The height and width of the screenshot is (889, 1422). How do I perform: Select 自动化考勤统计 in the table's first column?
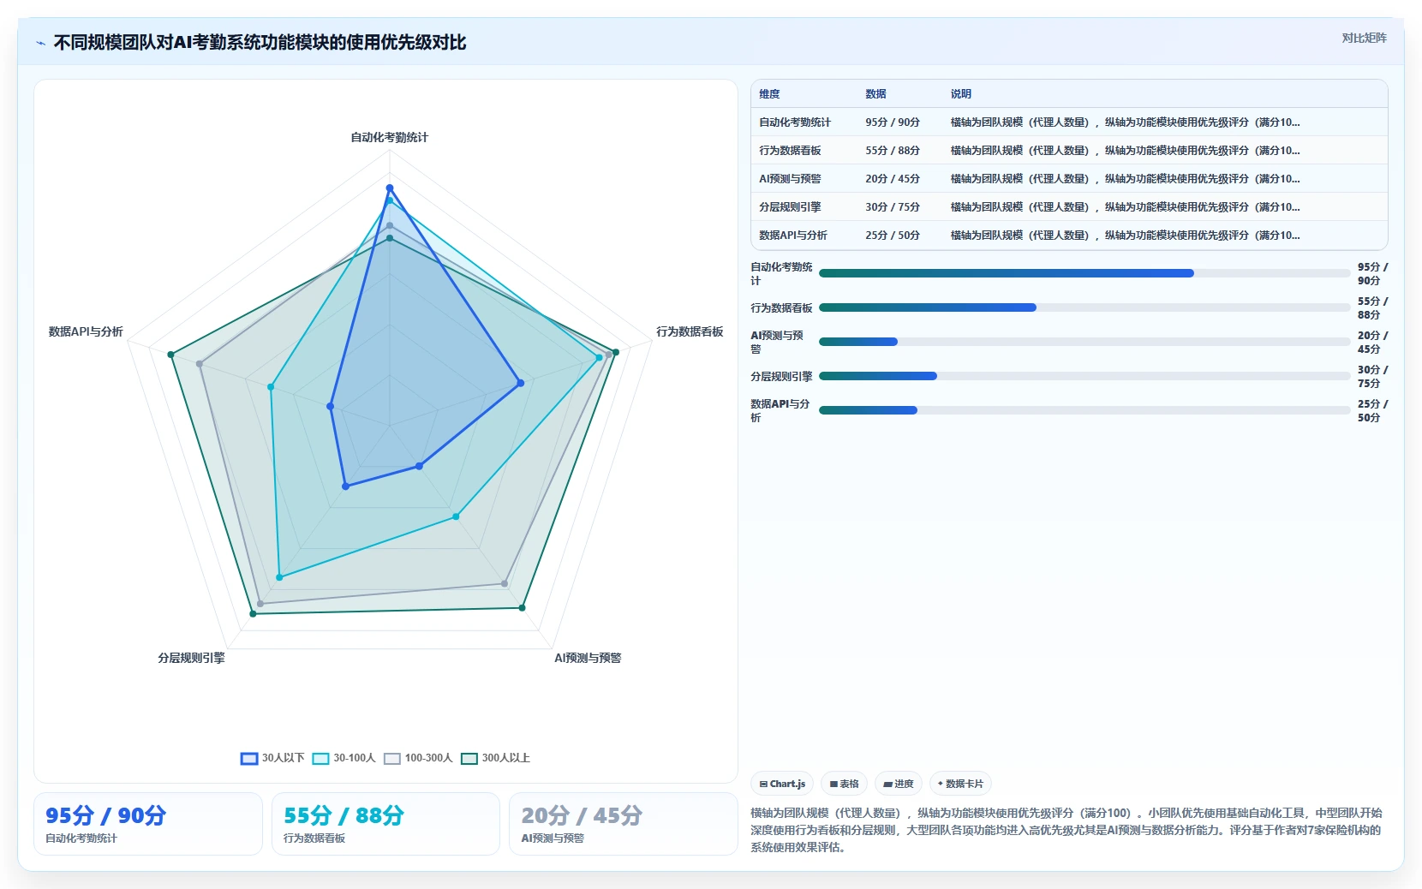coord(795,122)
